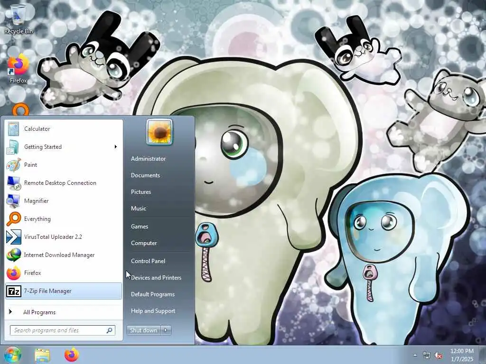486x364 pixels.
Task: Click the "7-Zip File Manager" label
Action: pos(47,291)
